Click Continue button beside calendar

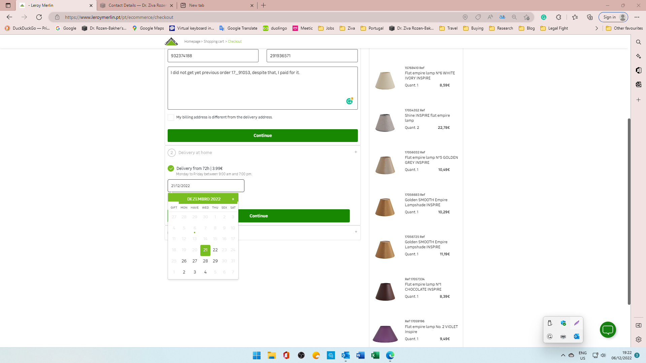coord(294,216)
